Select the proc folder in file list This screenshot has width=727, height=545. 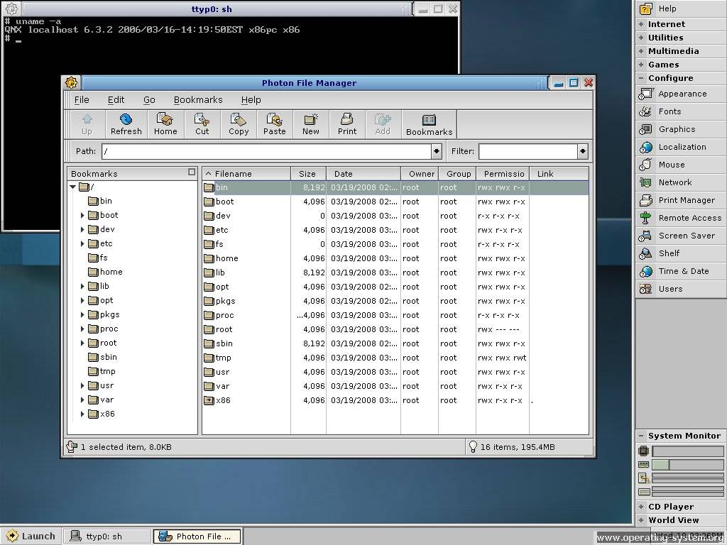pyautogui.click(x=395, y=315)
